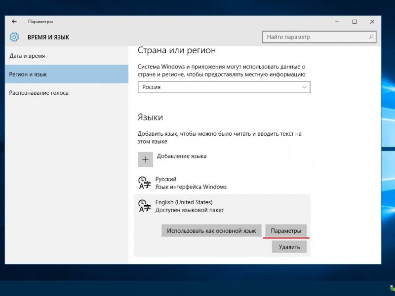The height and width of the screenshot is (296, 395).
Task: Select the Русский language entry
Action: [x=222, y=183]
